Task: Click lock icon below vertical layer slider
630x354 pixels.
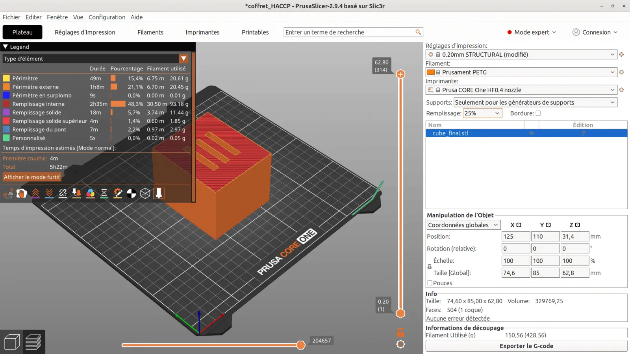Action: pos(400,332)
